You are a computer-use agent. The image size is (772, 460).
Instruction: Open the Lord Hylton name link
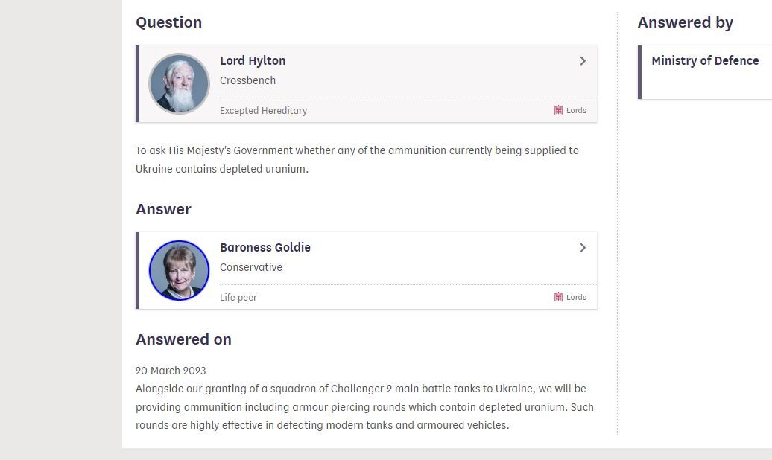point(253,60)
